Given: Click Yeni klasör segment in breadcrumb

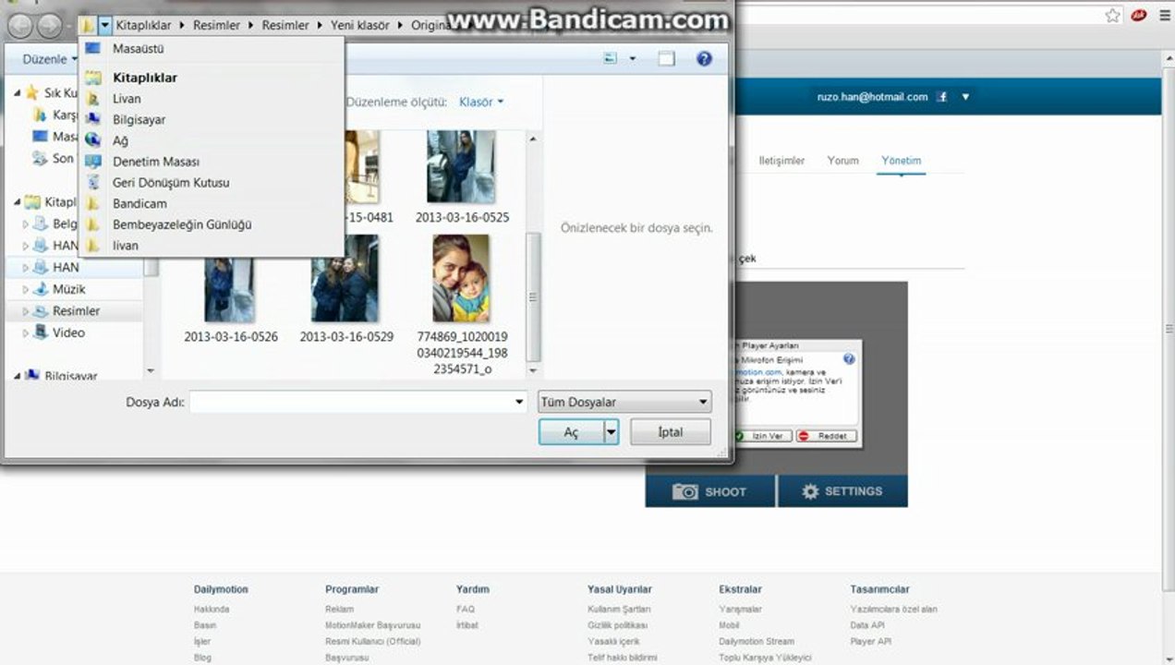Looking at the screenshot, I should point(359,25).
